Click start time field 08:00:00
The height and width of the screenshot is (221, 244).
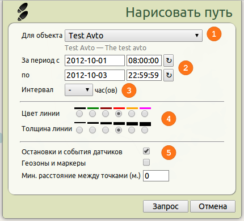[144, 60]
